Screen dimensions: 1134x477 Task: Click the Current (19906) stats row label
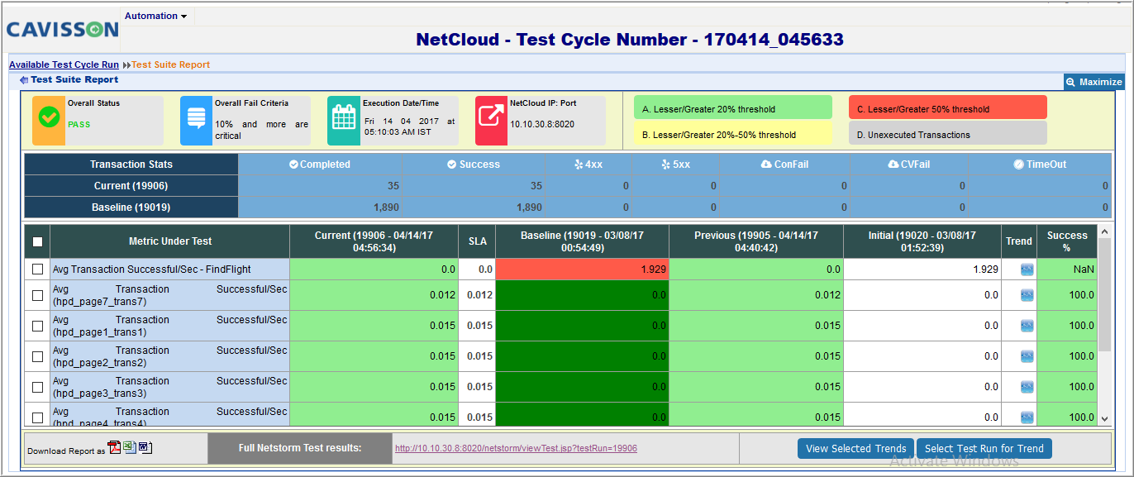(131, 186)
